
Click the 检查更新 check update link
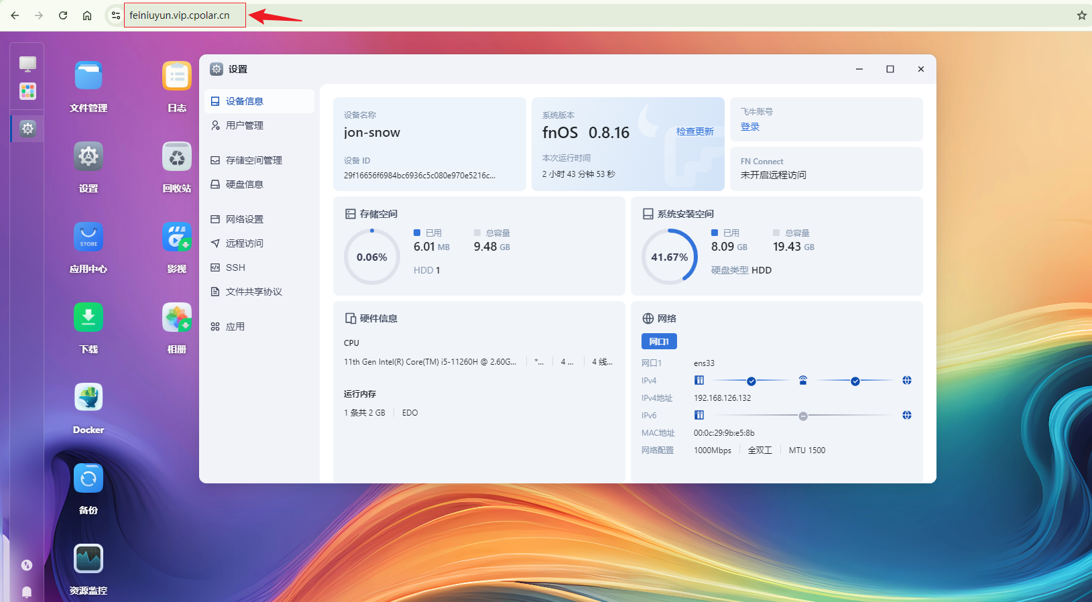coord(694,131)
